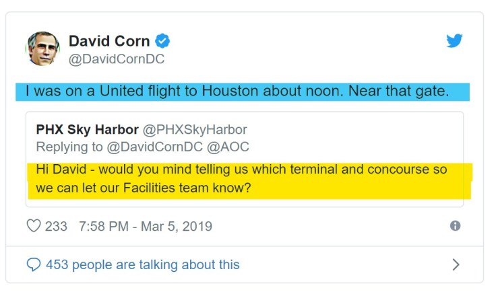Image resolution: width=496 pixels, height=292 pixels.
Task: Click the Twitter bird logo
Action: coord(454,40)
